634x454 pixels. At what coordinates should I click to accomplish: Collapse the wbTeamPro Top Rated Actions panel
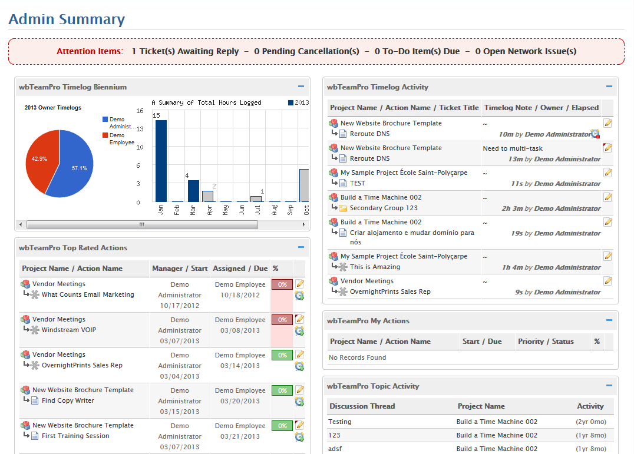point(301,247)
